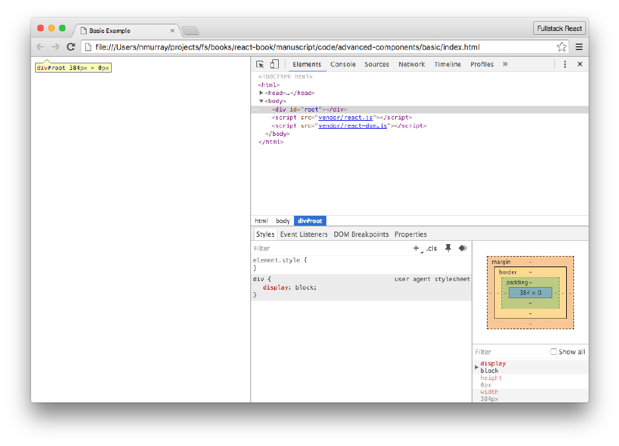Bookmark this page with the star icon
The height and width of the screenshot is (446, 619).
click(562, 47)
